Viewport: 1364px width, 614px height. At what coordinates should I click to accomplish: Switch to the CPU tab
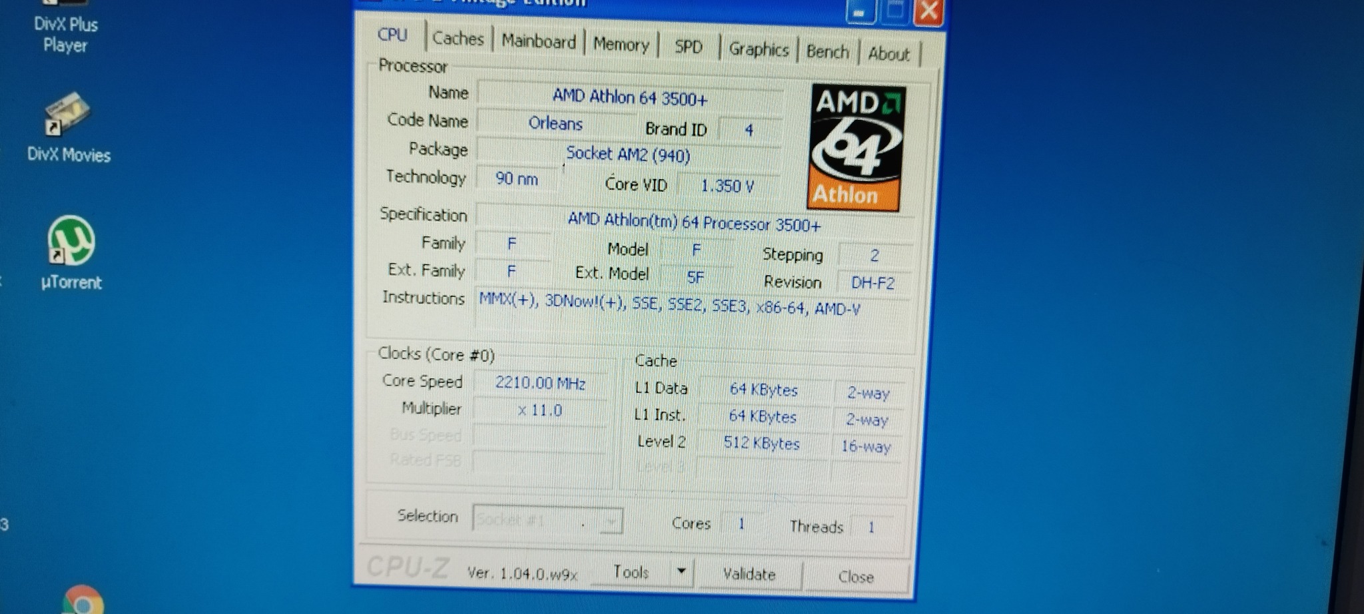(x=392, y=35)
